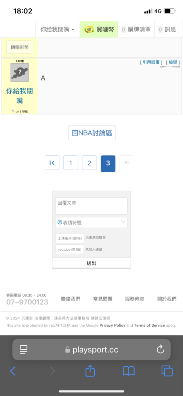This screenshot has width=183, height=396.
Task: Open reader page-settings icon in address bar
Action: [x=23, y=350]
